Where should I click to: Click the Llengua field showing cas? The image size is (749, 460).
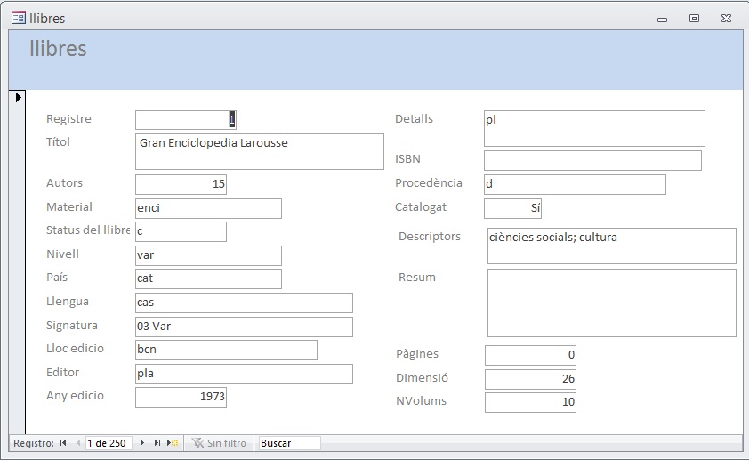(x=244, y=303)
